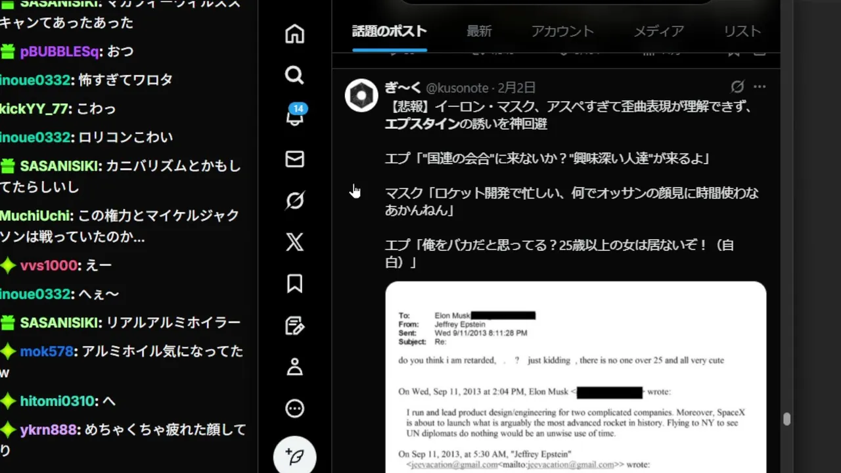Click post line エプ「俺をバカだと思ってる

click(559, 254)
